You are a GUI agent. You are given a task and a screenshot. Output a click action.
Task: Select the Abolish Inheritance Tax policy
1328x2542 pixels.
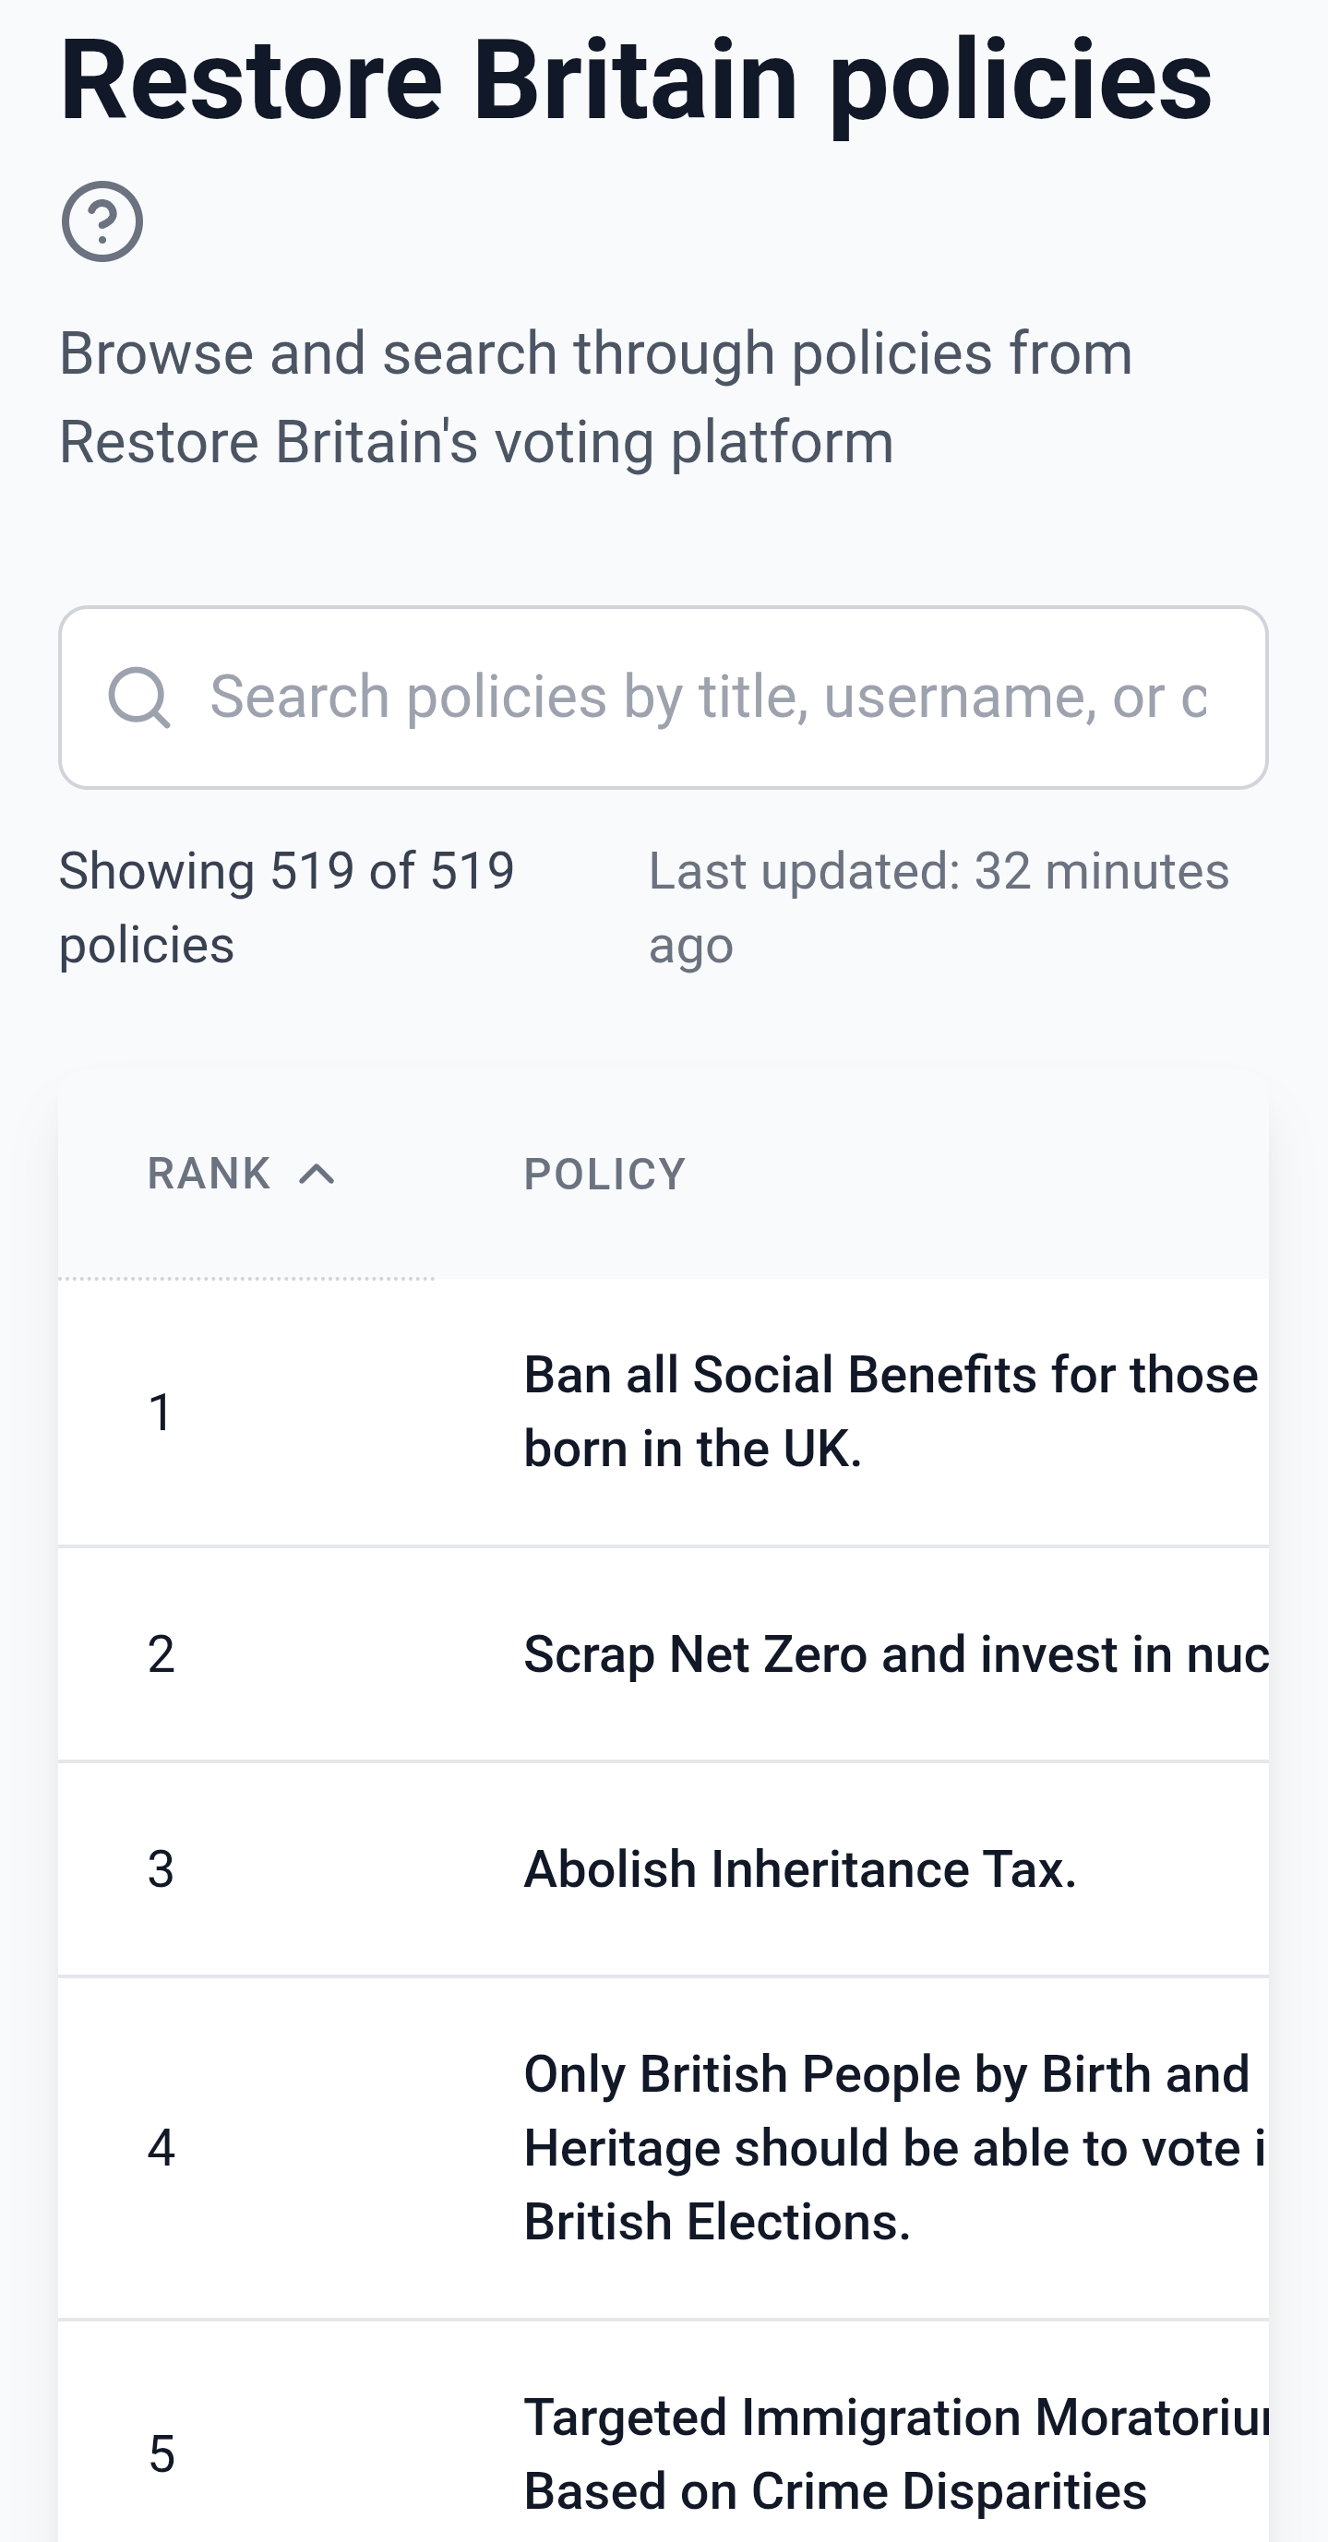click(x=799, y=1869)
